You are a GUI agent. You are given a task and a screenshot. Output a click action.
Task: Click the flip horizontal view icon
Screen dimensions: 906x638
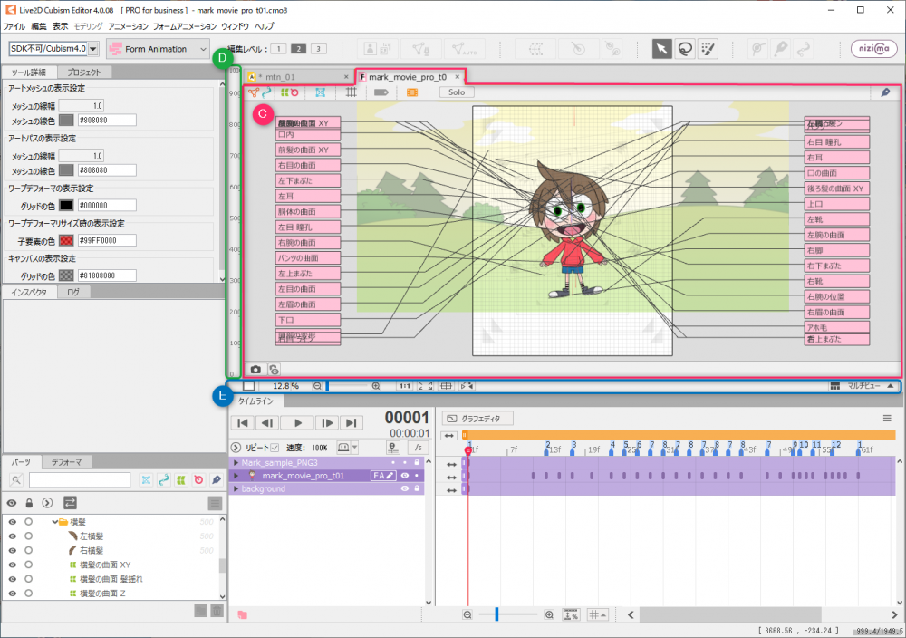467,386
